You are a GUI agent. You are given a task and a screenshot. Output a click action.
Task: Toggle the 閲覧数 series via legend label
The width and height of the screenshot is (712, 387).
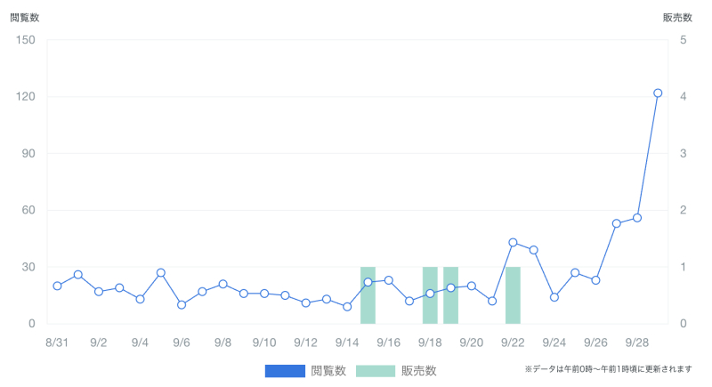[x=328, y=371]
